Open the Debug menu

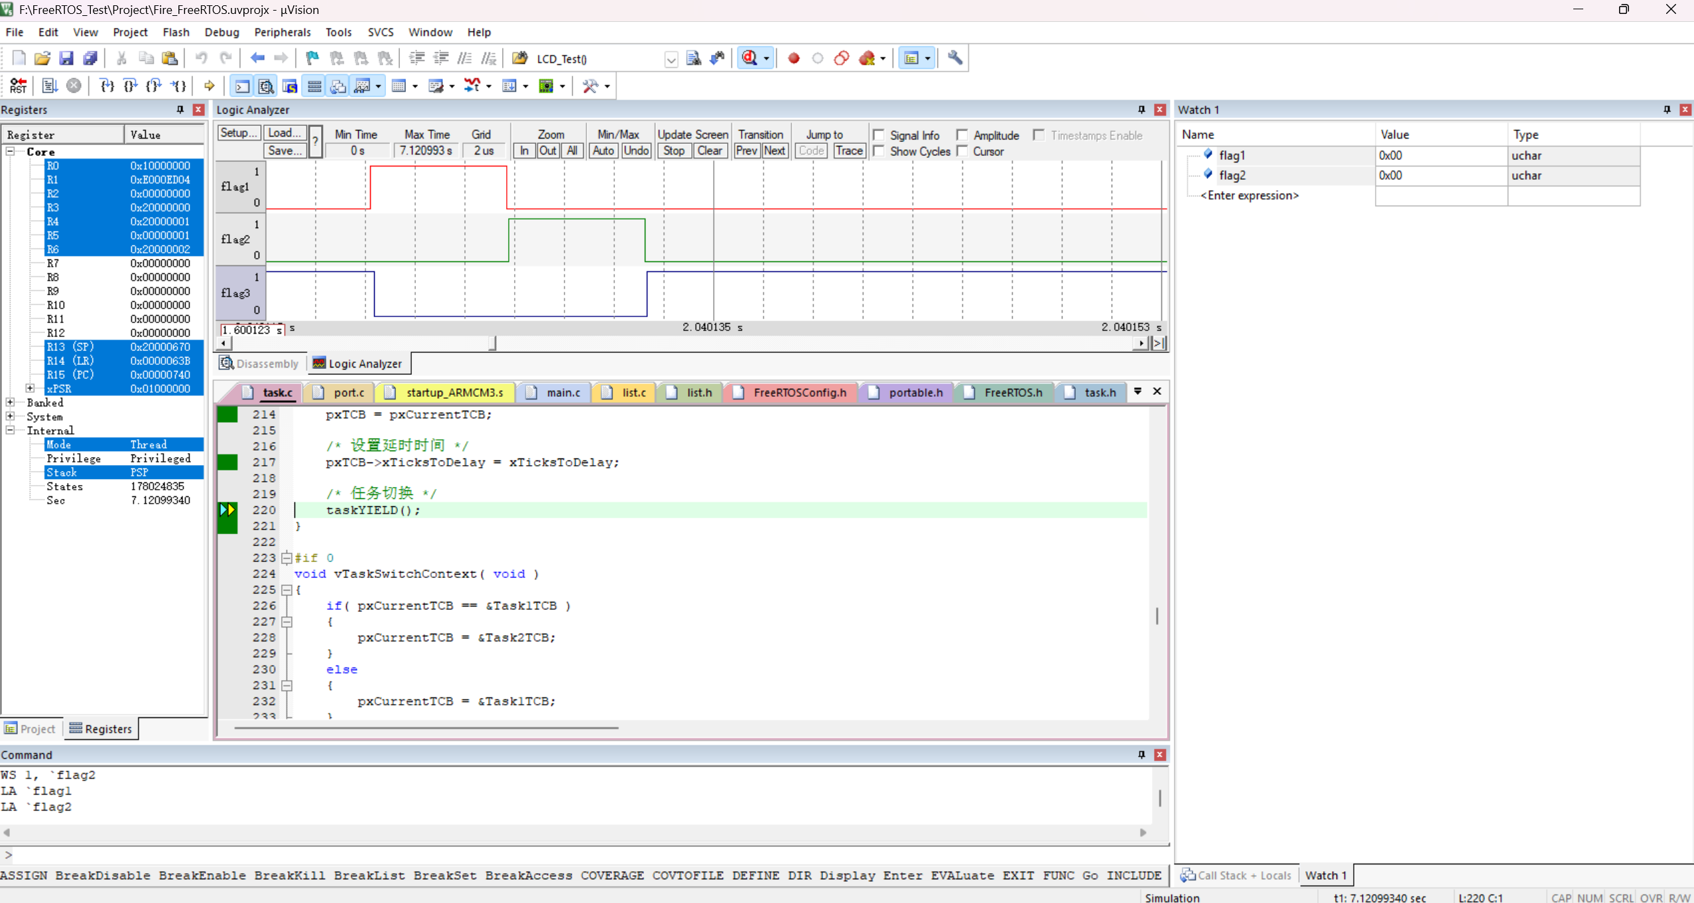tap(222, 32)
